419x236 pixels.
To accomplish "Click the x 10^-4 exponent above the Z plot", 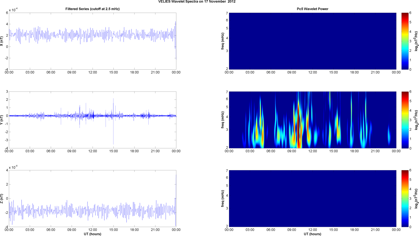I will (x=13, y=168).
